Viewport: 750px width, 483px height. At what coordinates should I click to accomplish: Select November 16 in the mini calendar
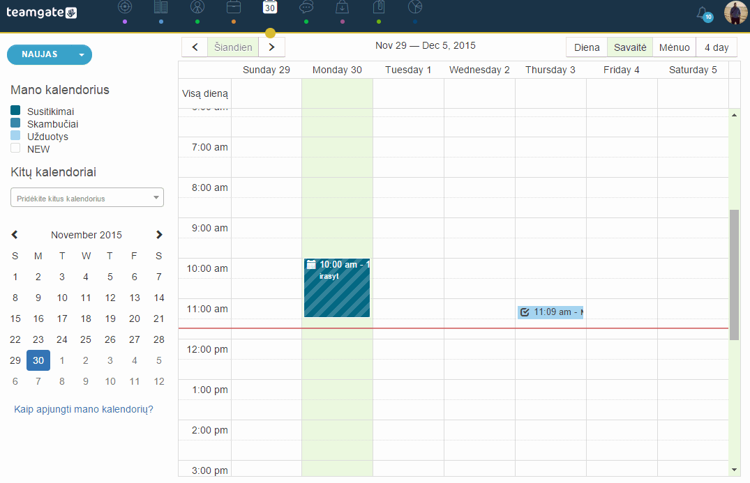coord(38,319)
